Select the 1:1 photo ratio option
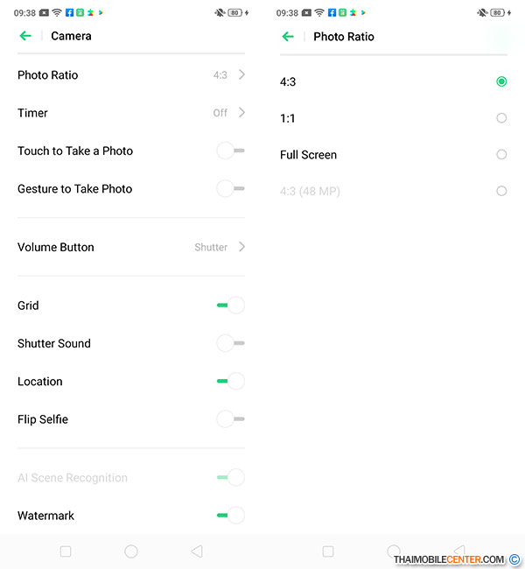 click(x=501, y=118)
